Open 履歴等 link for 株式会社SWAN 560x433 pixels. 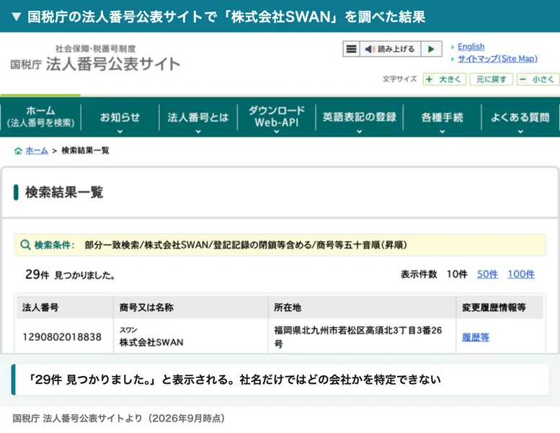pos(476,337)
